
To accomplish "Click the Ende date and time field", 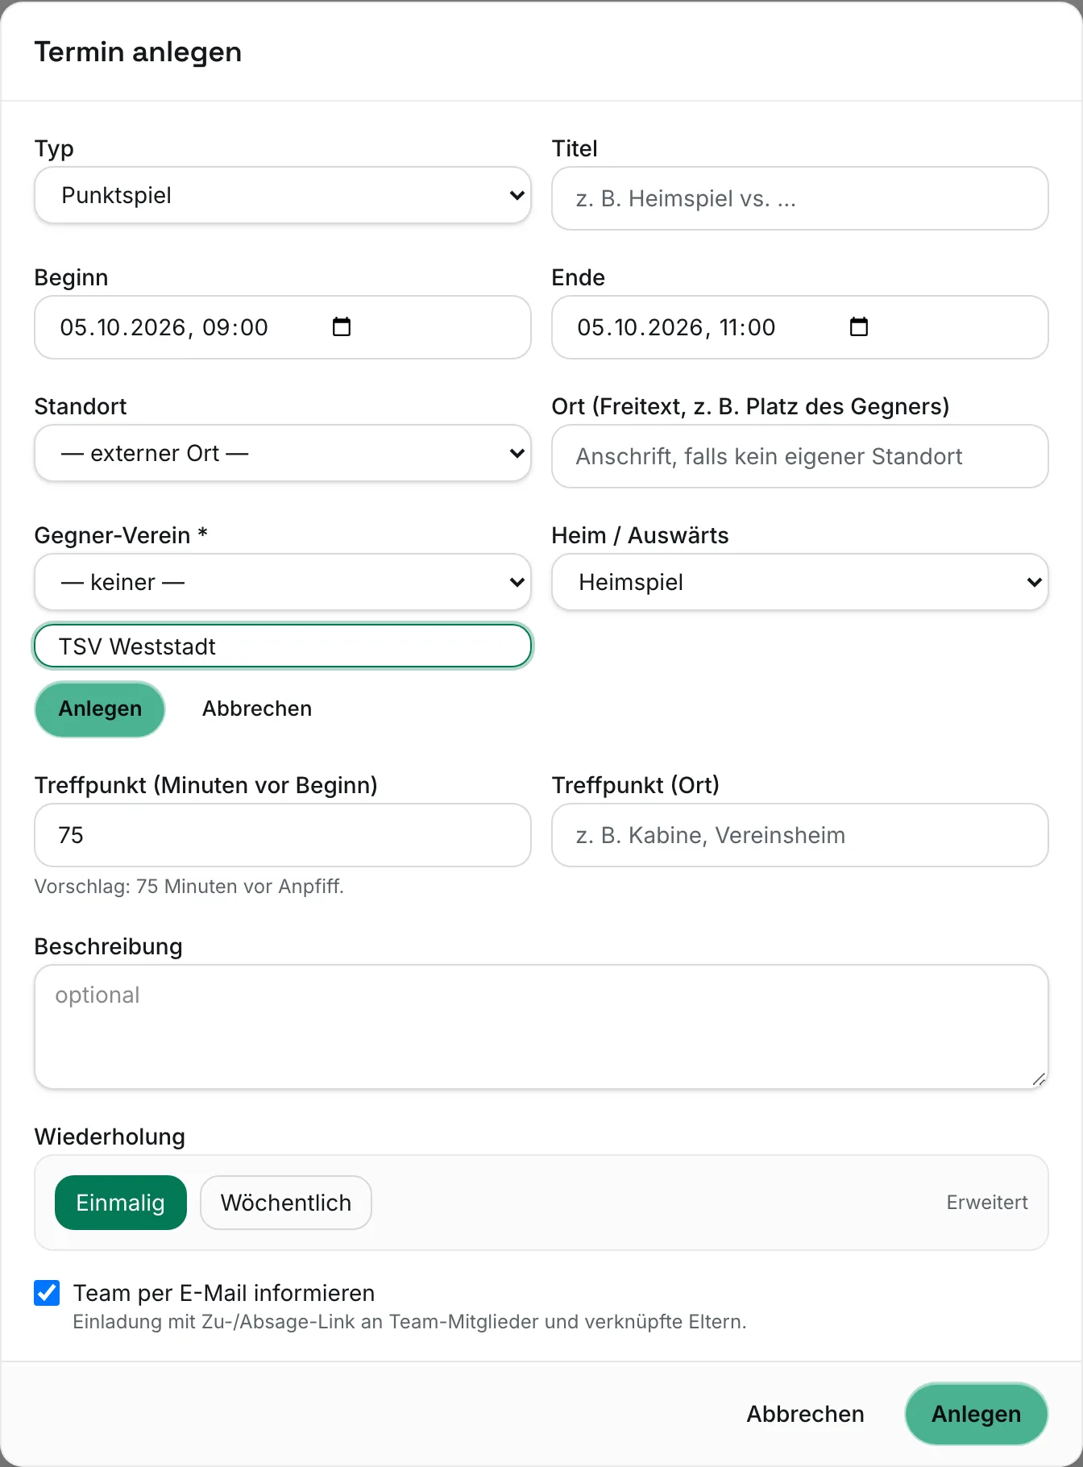I will (x=800, y=327).
